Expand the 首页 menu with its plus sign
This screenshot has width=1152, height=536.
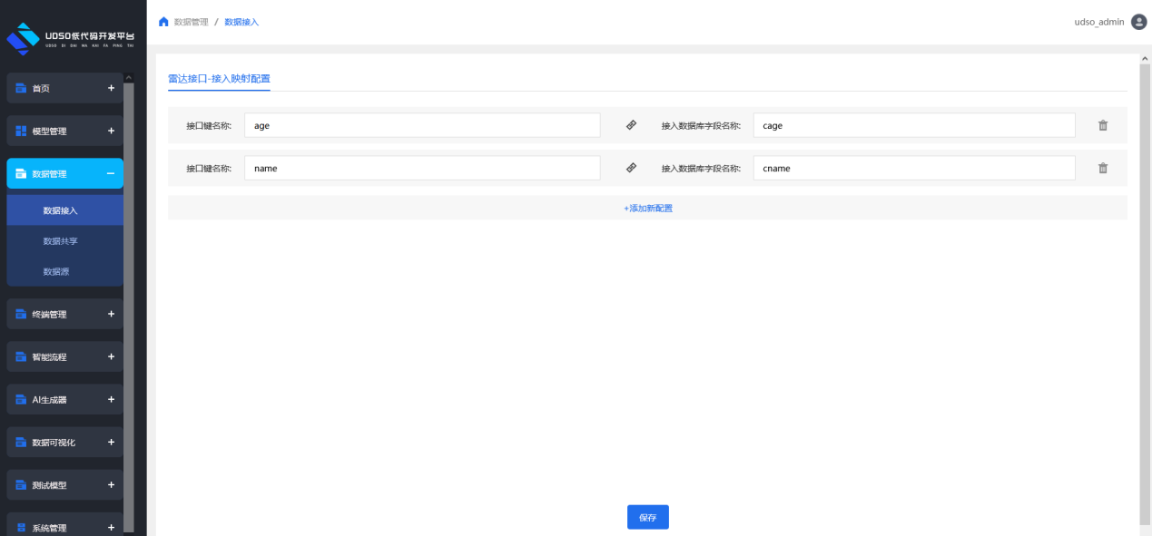pyautogui.click(x=111, y=88)
